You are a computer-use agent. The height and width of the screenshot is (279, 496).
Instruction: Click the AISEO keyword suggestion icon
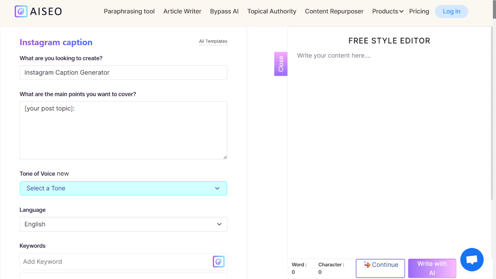pos(219,262)
